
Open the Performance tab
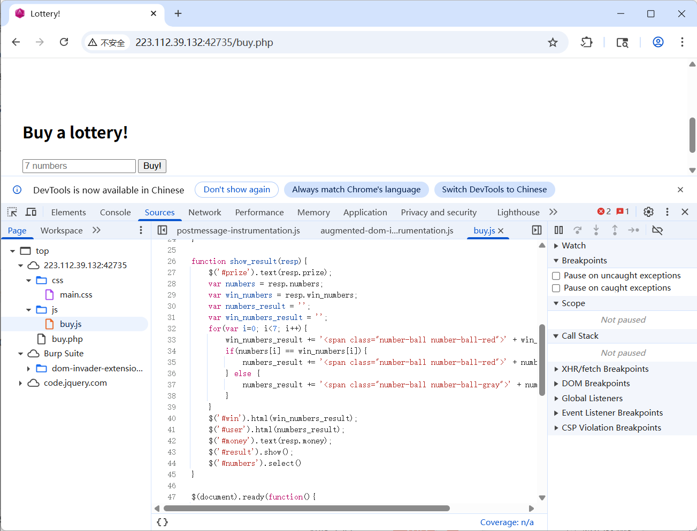(259, 212)
